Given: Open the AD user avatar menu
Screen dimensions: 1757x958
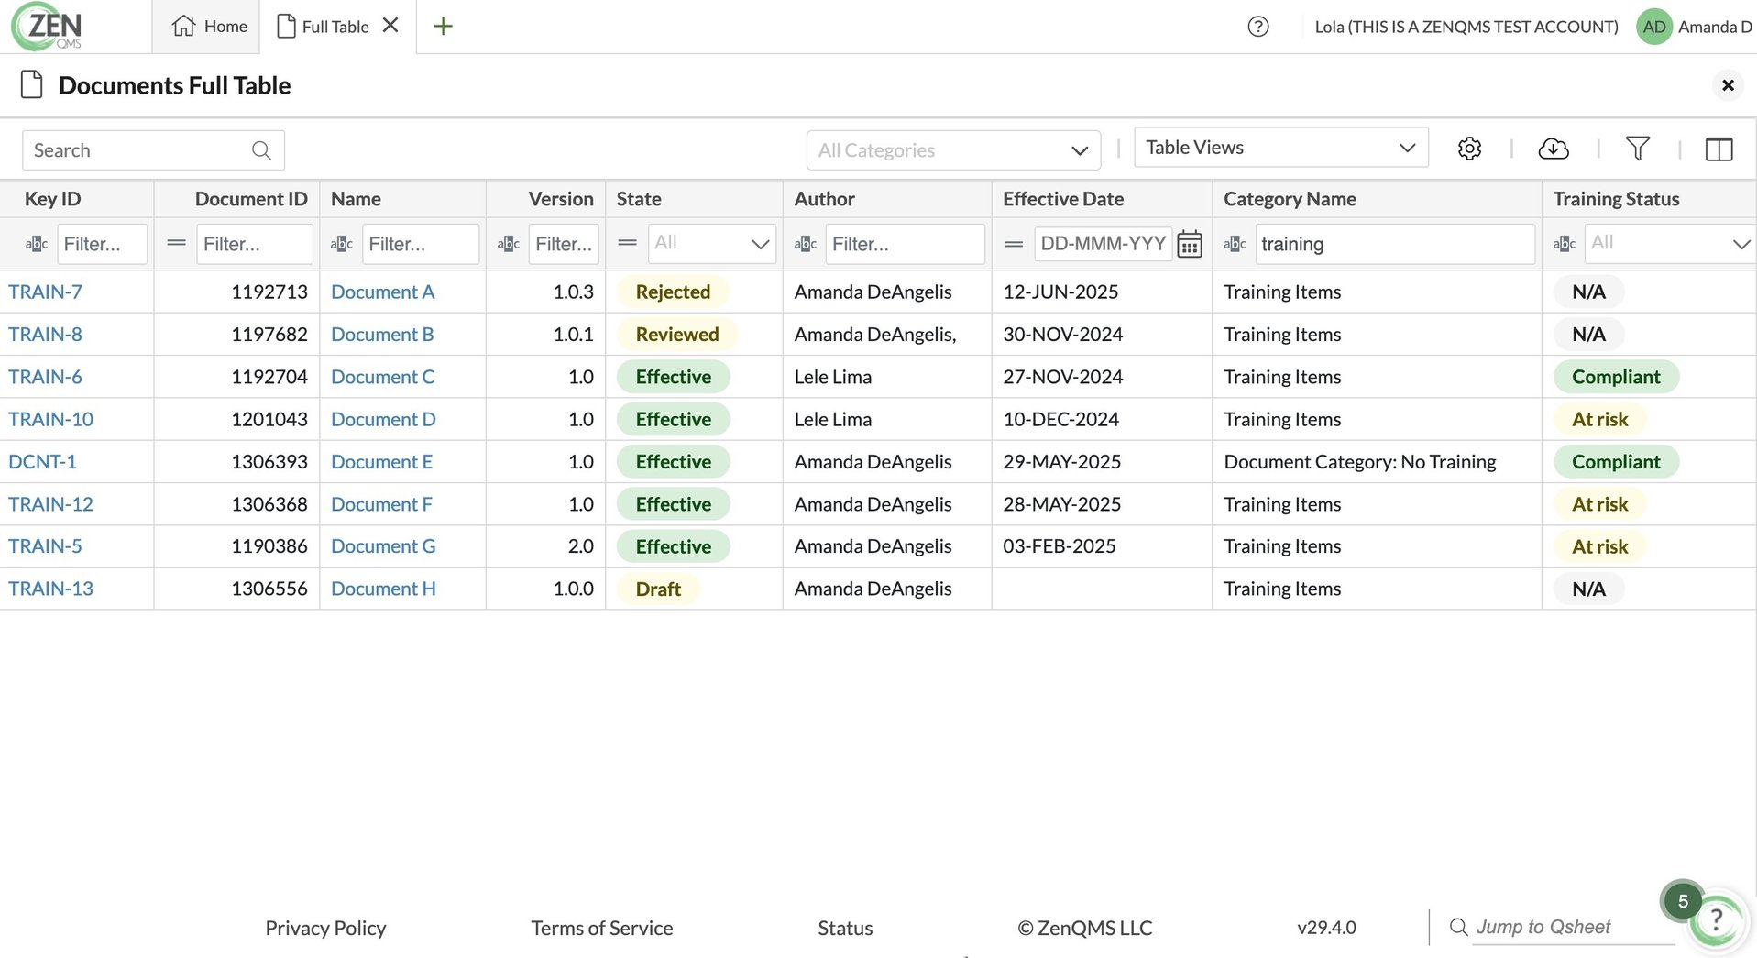Looking at the screenshot, I should tap(1653, 27).
